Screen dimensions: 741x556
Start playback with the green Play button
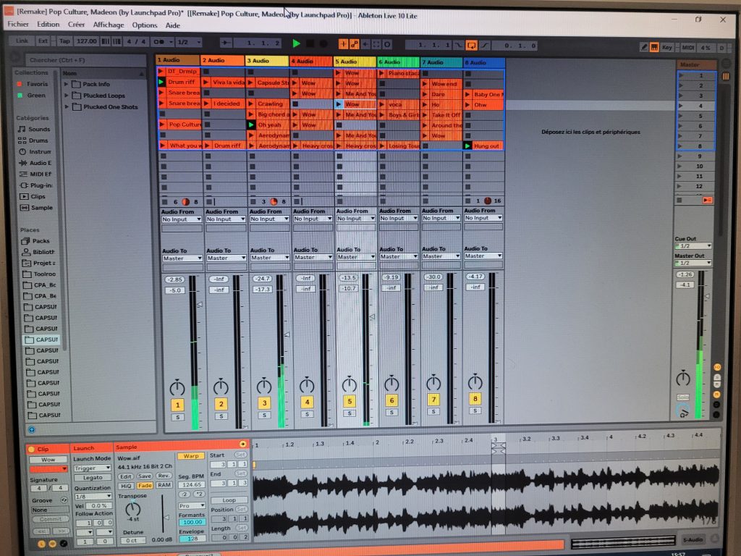[x=296, y=43]
